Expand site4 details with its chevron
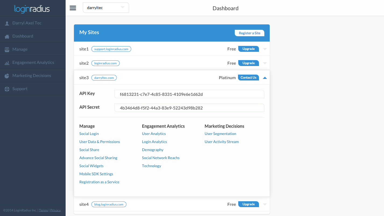 coord(265,204)
